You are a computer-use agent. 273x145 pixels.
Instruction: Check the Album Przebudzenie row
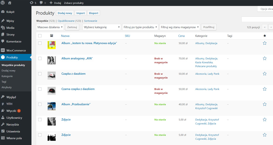tap(40, 104)
